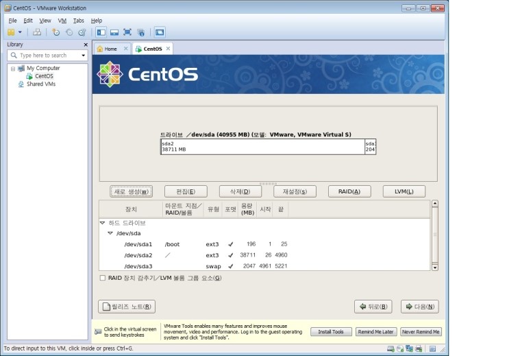Click the 장치 column header
This screenshot has height=356, width=507.
tap(131, 209)
